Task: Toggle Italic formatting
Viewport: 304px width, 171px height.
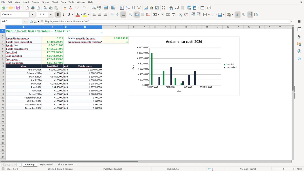Action: (x=64, y=15)
